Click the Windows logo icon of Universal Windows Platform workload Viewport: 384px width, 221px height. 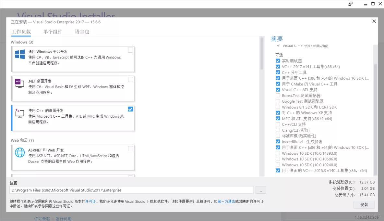pos(20,54)
